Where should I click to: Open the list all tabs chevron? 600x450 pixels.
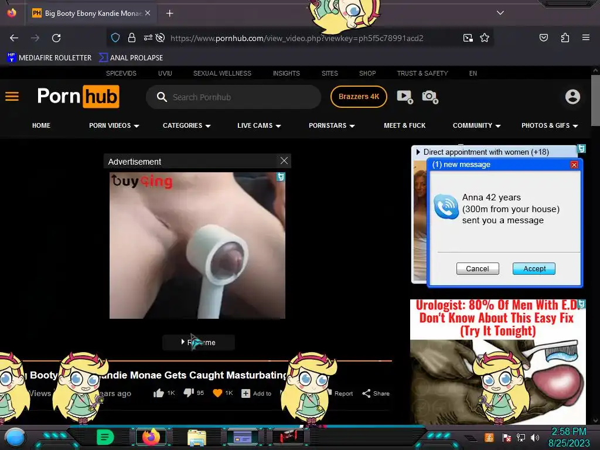pos(500,13)
